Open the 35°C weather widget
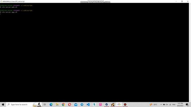The image size is (191, 107). point(153,104)
